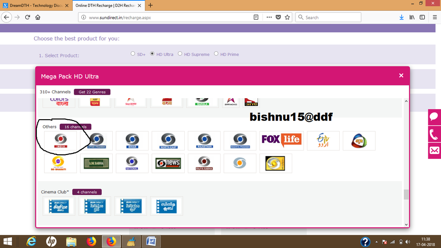Save the page to Pocket
The height and width of the screenshot is (248, 441).
click(278, 17)
